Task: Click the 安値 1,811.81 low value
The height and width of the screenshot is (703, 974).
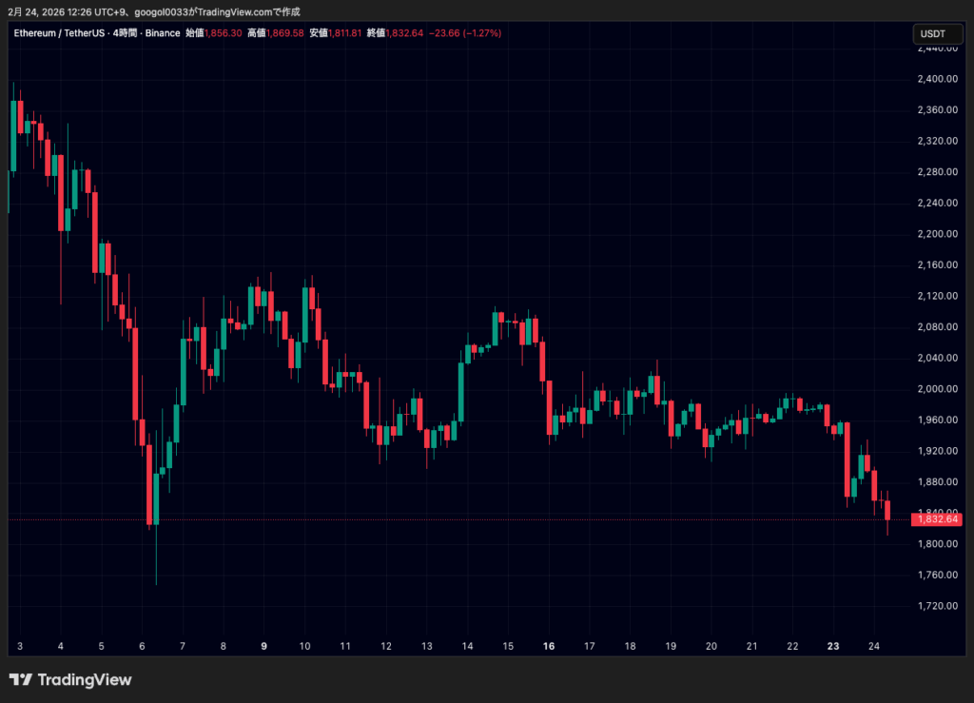Action: 331,33
